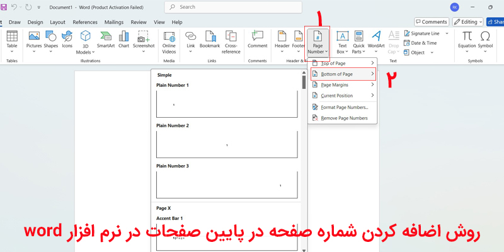Open the View tab
The width and height of the screenshot is (504, 252).
[159, 22]
